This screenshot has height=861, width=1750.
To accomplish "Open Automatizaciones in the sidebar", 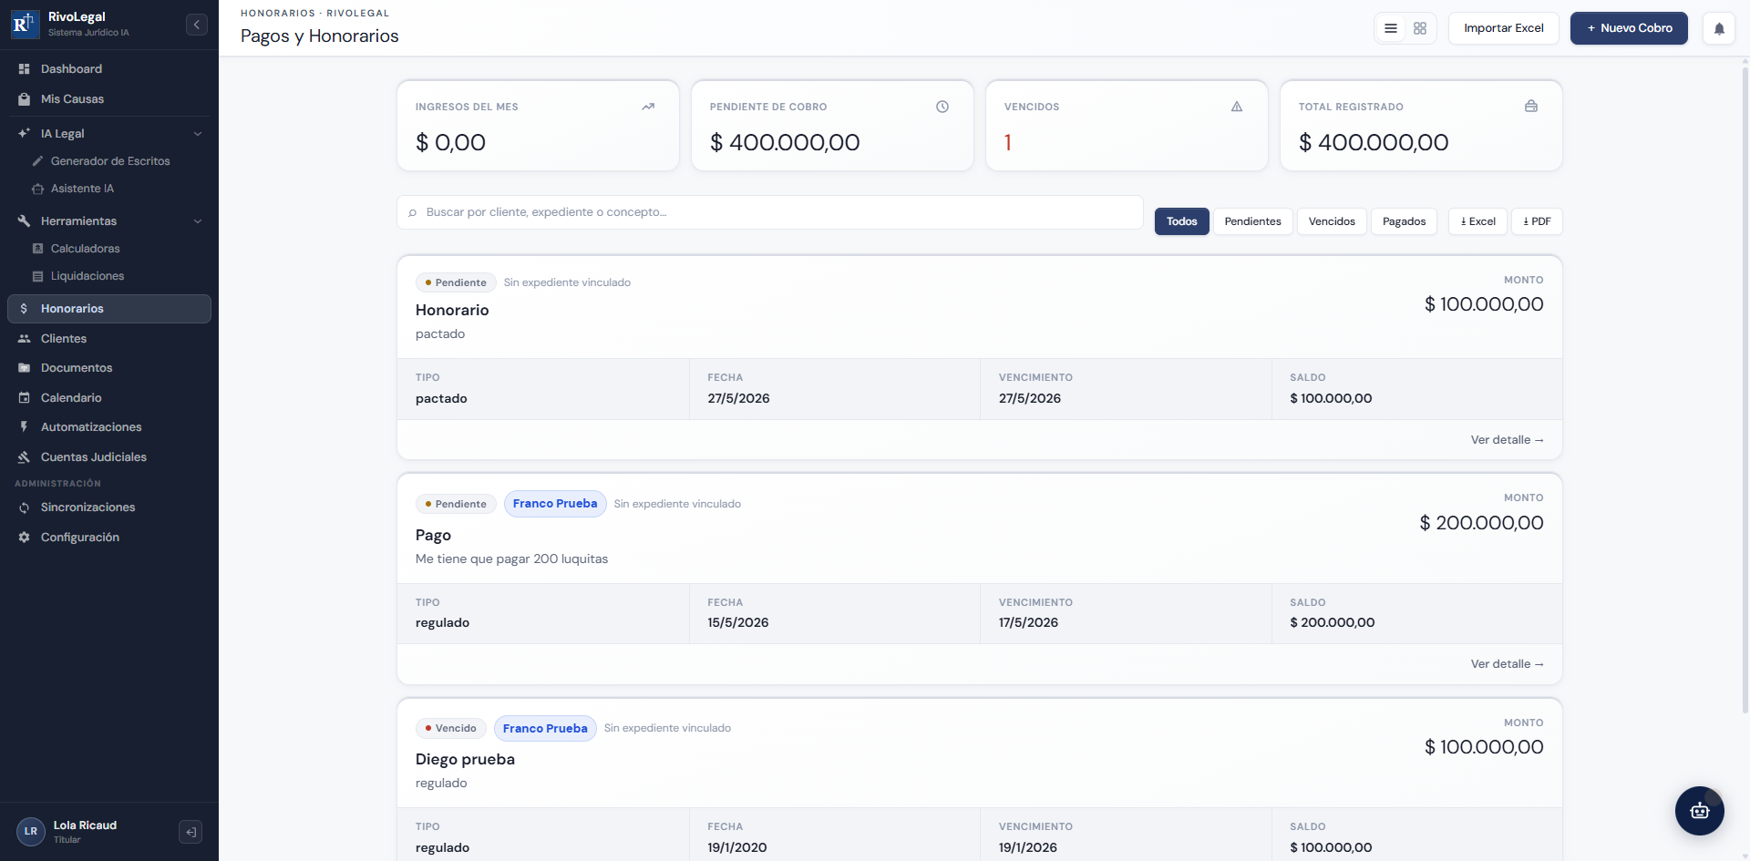I will pyautogui.click(x=109, y=427).
